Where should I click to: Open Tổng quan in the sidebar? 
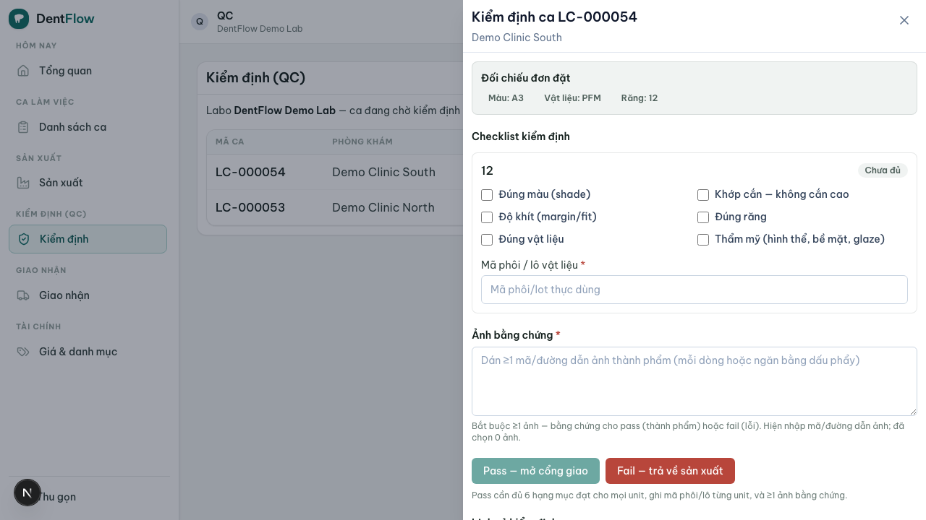click(88, 71)
